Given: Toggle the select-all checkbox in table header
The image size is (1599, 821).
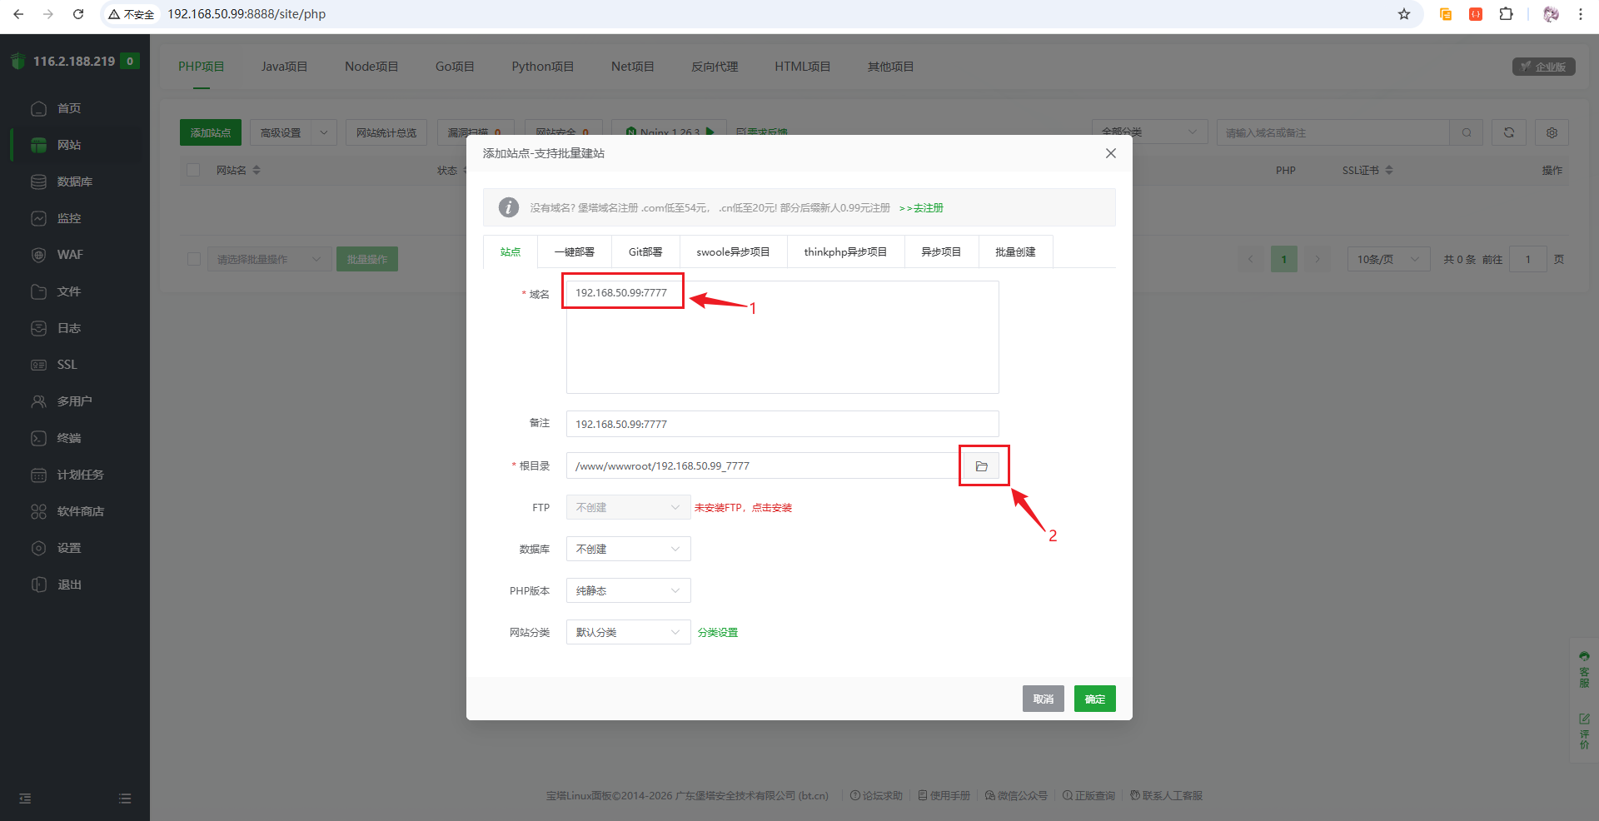Looking at the screenshot, I should [193, 170].
